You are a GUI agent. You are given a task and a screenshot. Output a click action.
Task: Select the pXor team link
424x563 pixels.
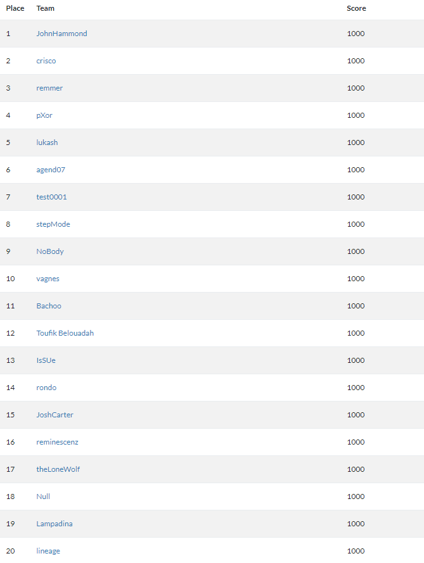click(x=44, y=115)
